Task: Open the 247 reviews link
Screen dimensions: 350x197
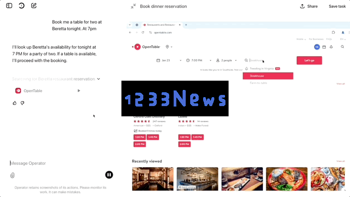Action: (159, 121)
